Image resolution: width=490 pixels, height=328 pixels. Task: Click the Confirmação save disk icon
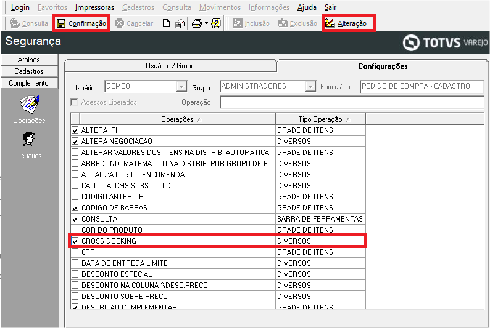click(x=61, y=23)
